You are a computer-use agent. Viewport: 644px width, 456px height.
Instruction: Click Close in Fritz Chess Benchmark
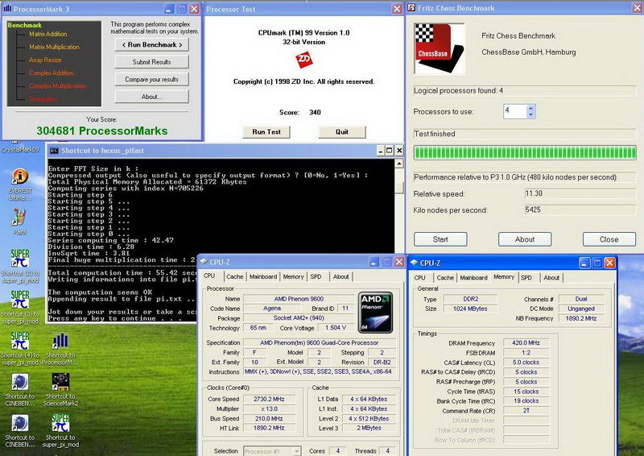609,239
